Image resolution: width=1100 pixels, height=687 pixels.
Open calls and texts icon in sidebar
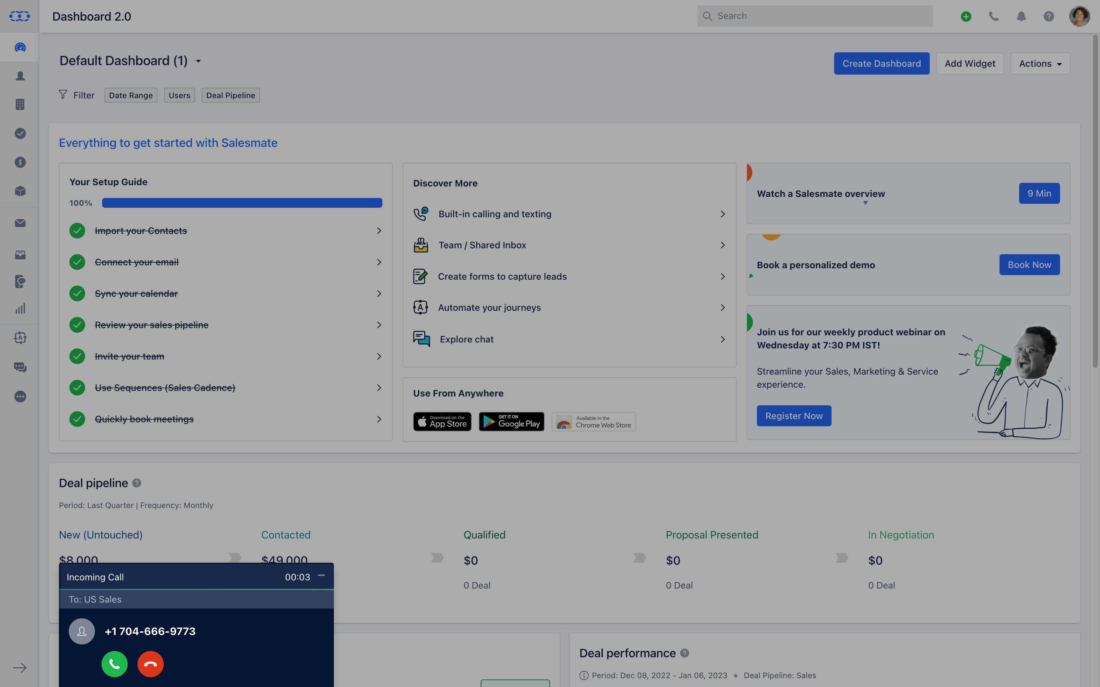point(20,281)
